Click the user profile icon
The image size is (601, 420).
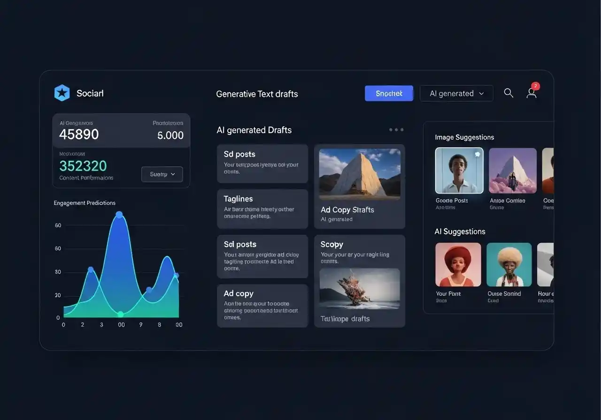pos(531,93)
